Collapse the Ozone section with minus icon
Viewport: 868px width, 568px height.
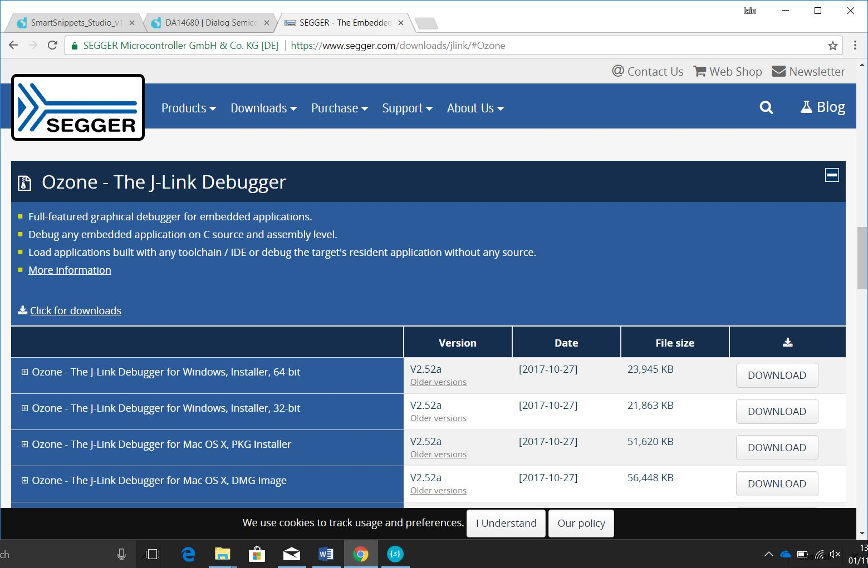(x=832, y=175)
